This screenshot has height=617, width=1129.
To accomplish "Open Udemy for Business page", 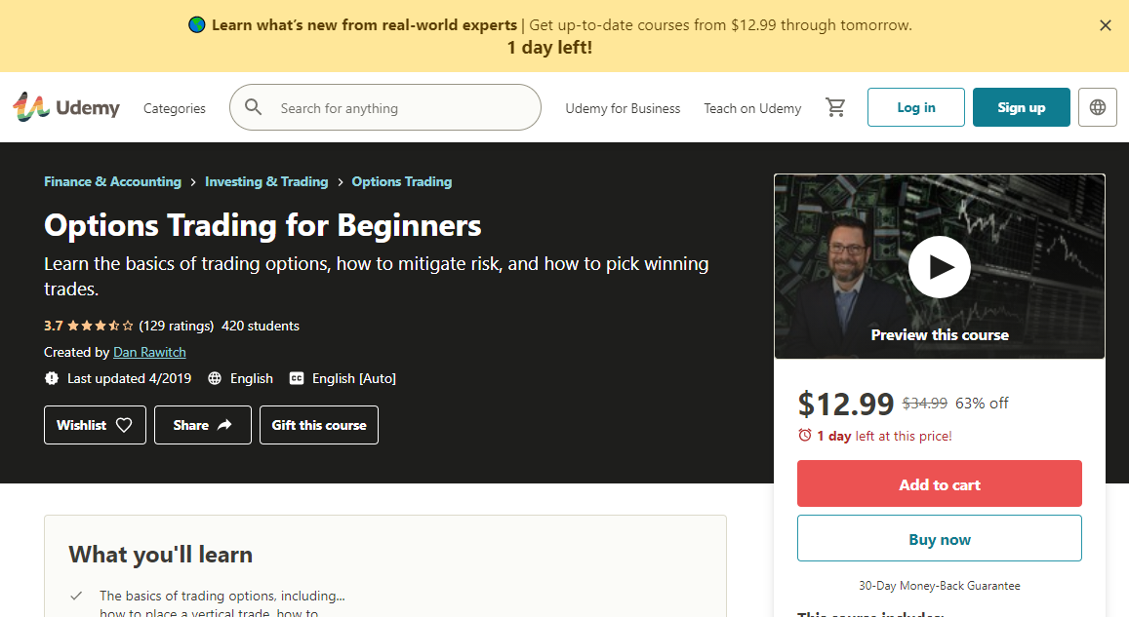I will pos(623,108).
